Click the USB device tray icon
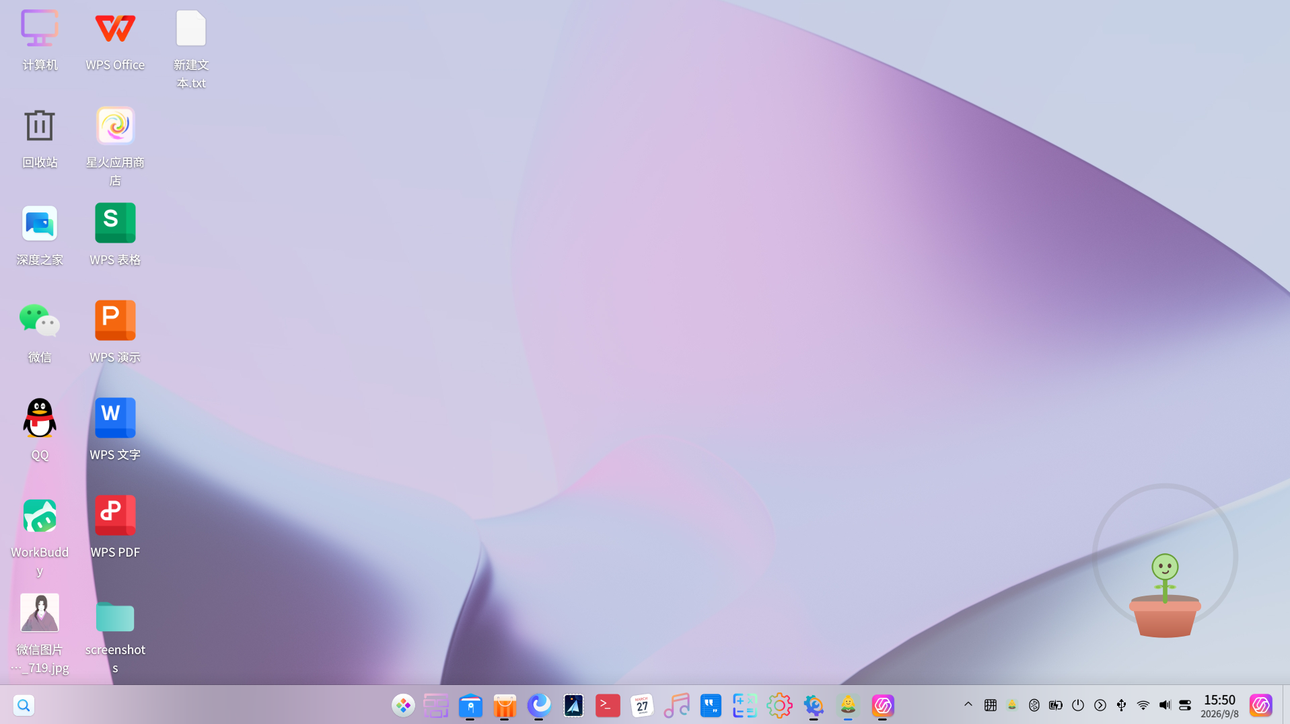This screenshot has height=724, width=1290. point(1122,705)
